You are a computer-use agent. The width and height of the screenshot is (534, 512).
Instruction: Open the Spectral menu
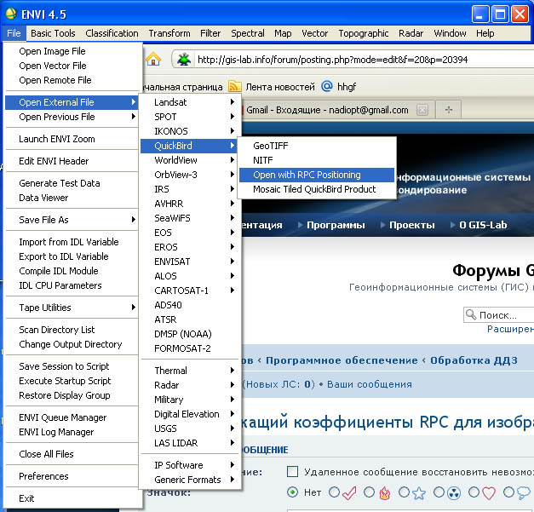coord(248,33)
